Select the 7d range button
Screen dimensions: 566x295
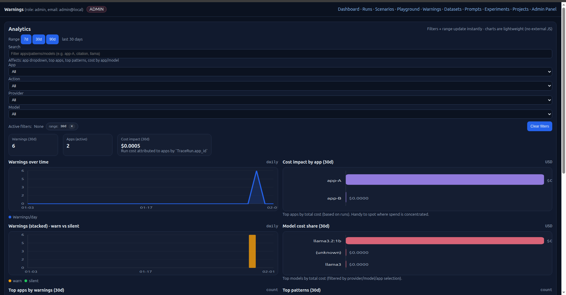pos(26,39)
